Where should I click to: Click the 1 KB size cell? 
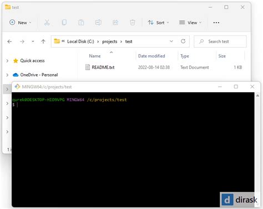[x=238, y=67]
